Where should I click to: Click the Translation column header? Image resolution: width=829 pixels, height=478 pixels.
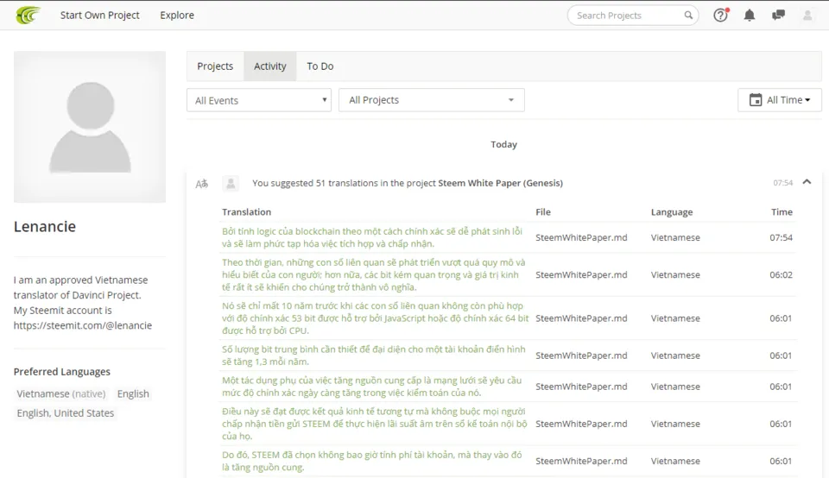tap(246, 211)
